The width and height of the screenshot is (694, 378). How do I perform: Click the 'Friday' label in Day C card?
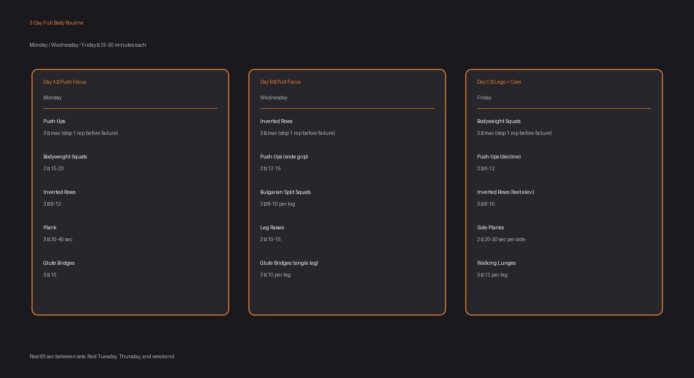tap(484, 97)
